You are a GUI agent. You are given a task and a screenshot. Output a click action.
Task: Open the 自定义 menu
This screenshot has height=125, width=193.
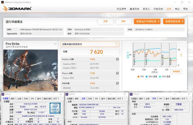(146, 9)
